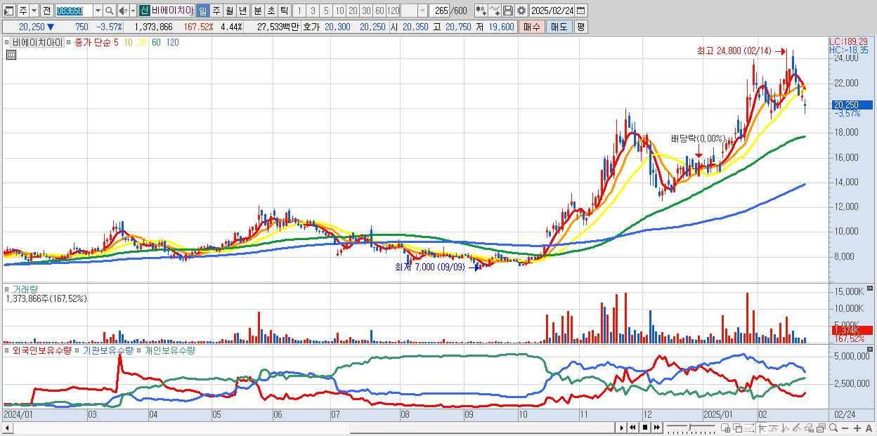The height and width of the screenshot is (436, 877).
Task: Click the add line indicator icon
Action: (x=495, y=11)
